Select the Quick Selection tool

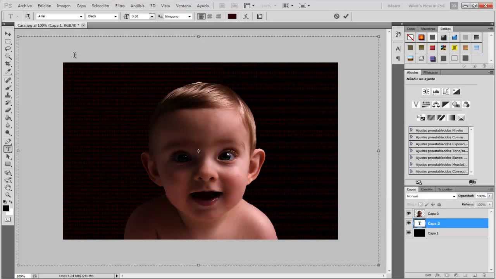click(x=8, y=57)
